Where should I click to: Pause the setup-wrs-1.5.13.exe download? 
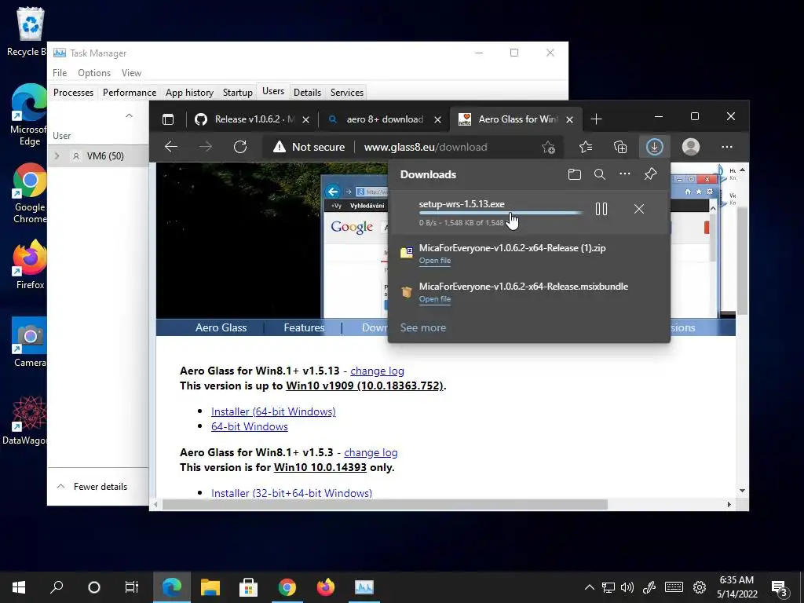(601, 209)
